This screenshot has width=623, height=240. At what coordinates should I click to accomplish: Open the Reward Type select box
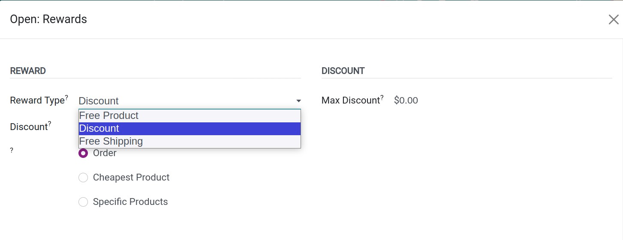(x=190, y=101)
